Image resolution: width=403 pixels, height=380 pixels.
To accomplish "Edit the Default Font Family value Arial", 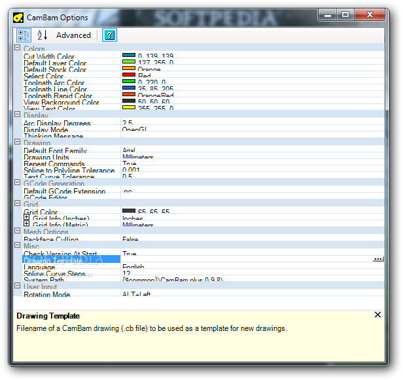I will 253,149.
